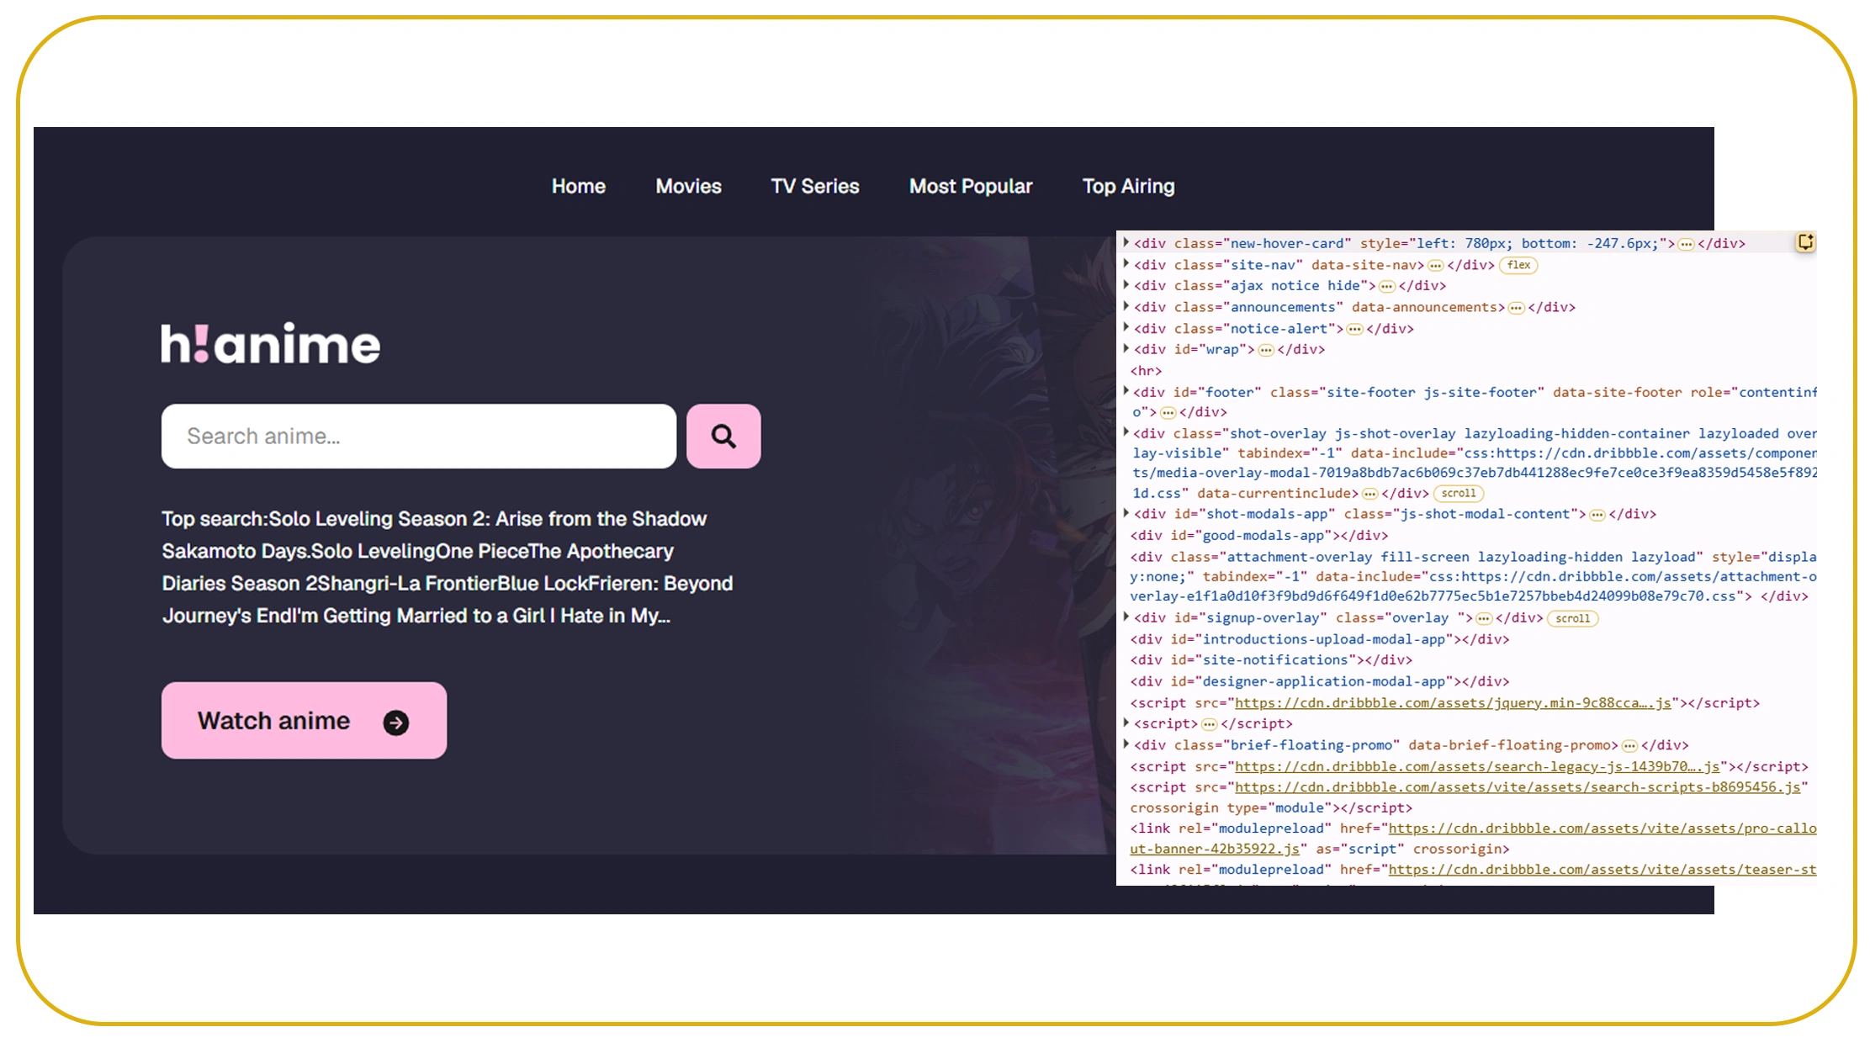This screenshot has height=1043, width=1870.
Task: Go to TV Series section
Action: 815,186
